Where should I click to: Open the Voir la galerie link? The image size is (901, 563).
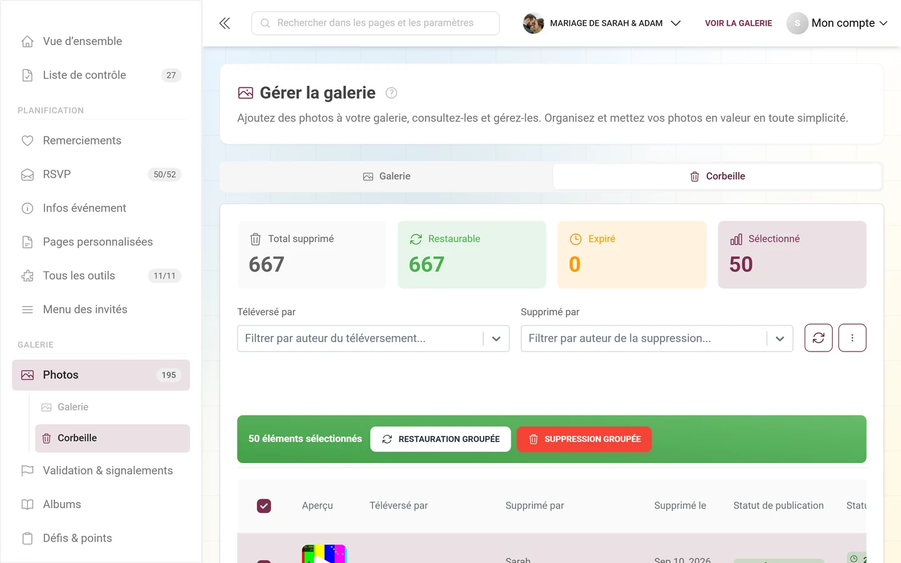738,23
